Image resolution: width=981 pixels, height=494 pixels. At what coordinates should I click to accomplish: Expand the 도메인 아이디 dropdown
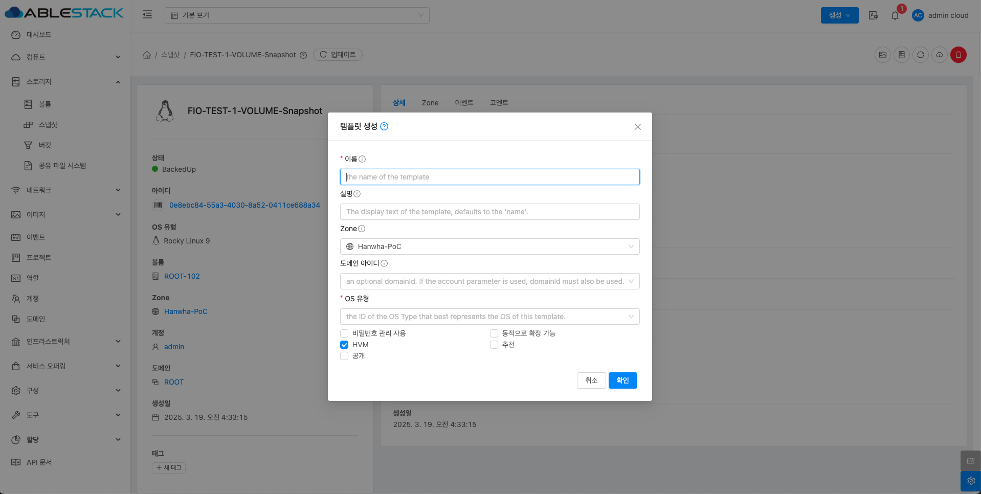coord(489,281)
